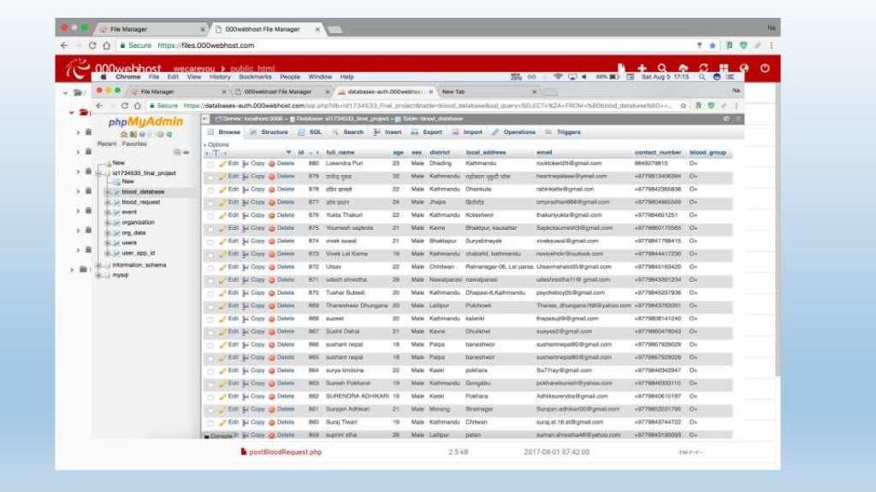Check the checkbox for row id 880
This screenshot has width=876, height=492.
coord(210,163)
